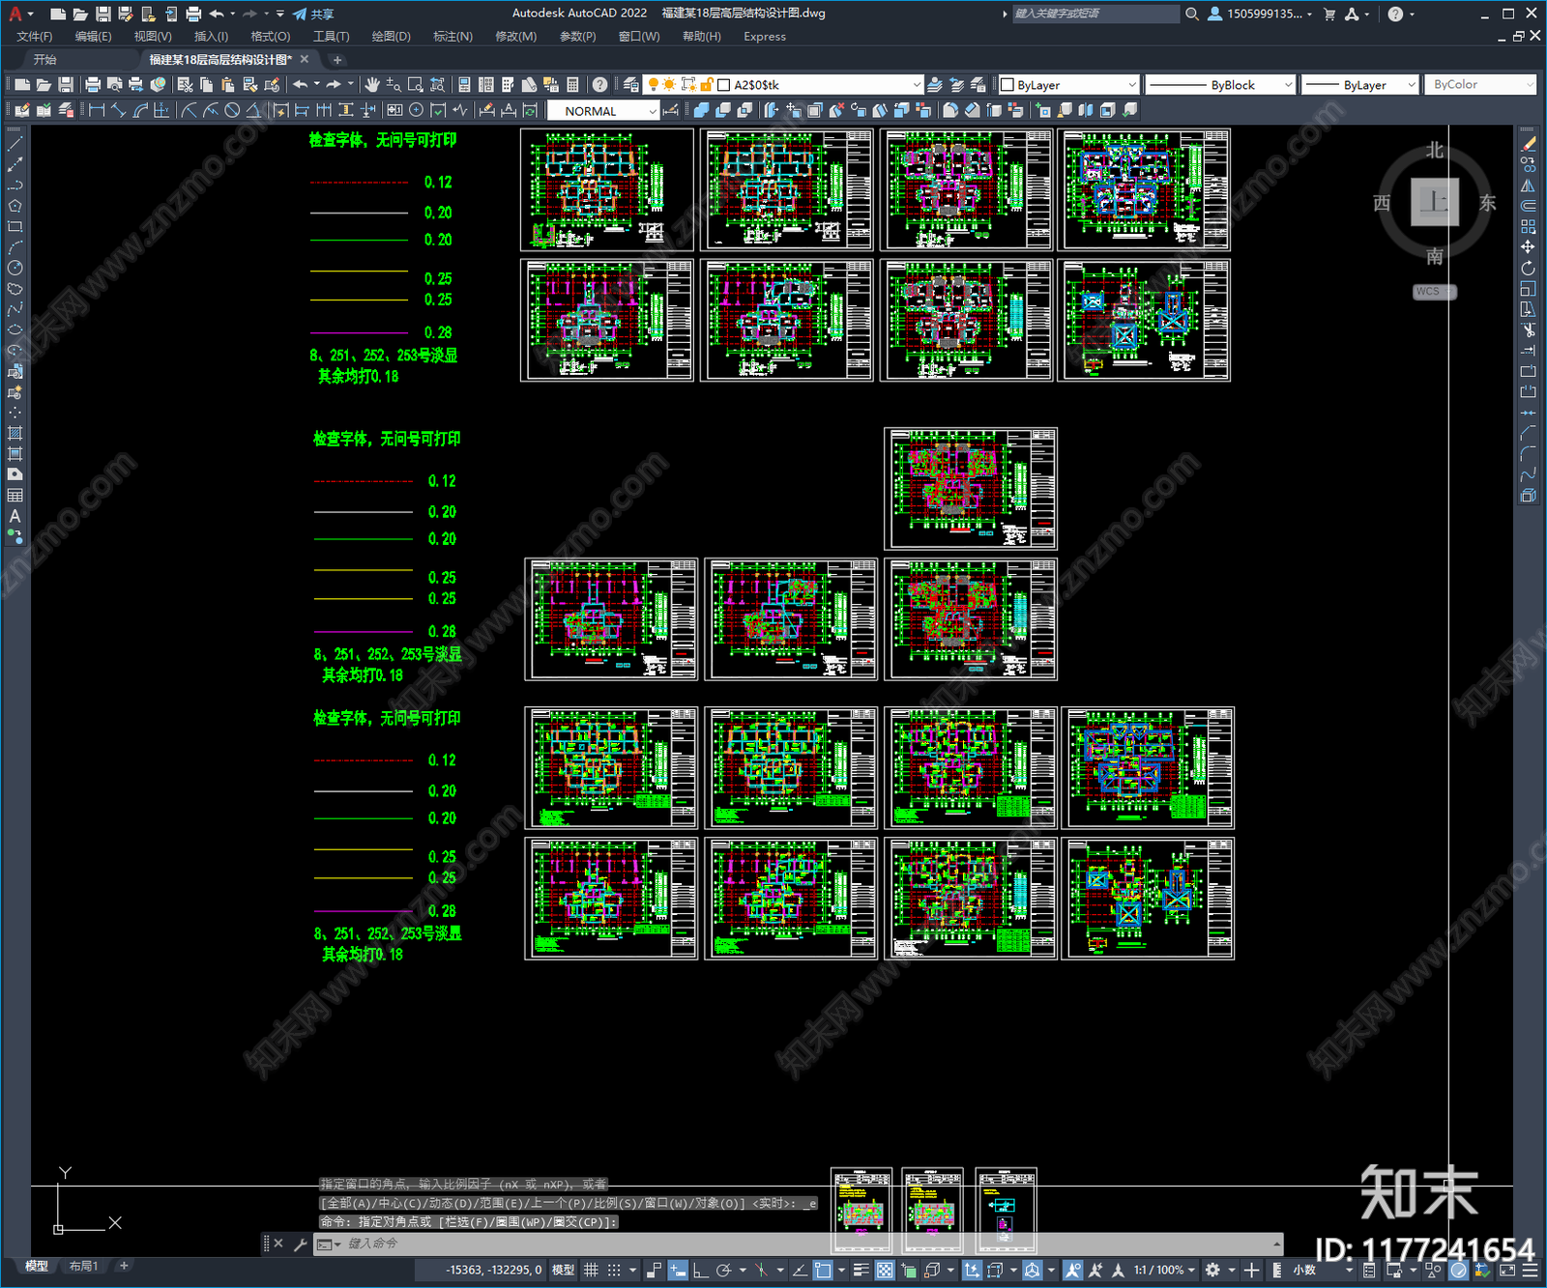Viewport: 1547px width, 1288px height.
Task: Open the Express menu
Action: tap(765, 37)
